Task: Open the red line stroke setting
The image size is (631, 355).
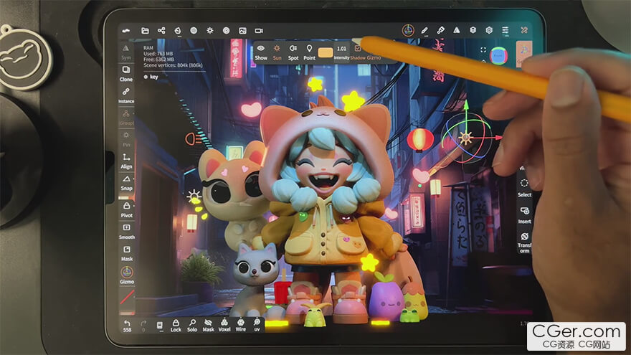Action: tap(127, 298)
